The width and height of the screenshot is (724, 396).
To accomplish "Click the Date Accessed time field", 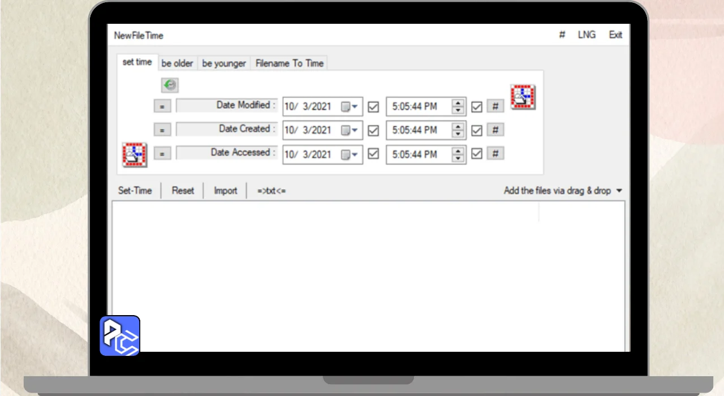I will [x=426, y=154].
